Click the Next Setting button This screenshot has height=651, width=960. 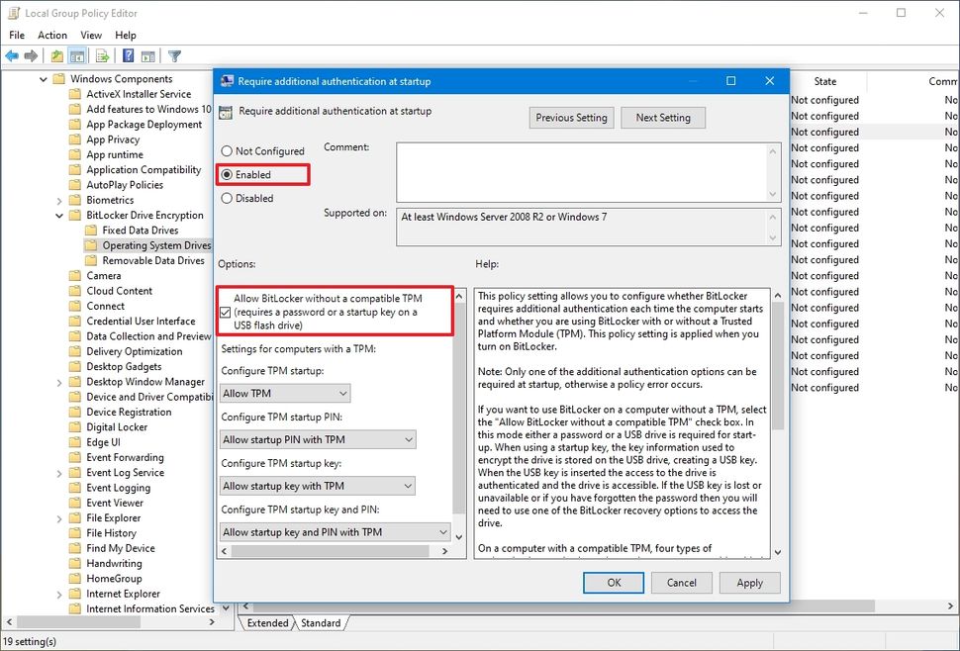tap(663, 117)
